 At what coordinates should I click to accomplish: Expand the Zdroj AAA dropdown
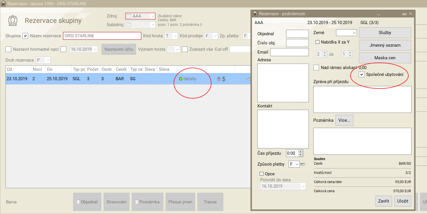pos(153,16)
